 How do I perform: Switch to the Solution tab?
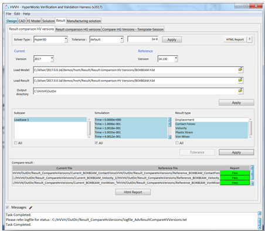(48, 21)
